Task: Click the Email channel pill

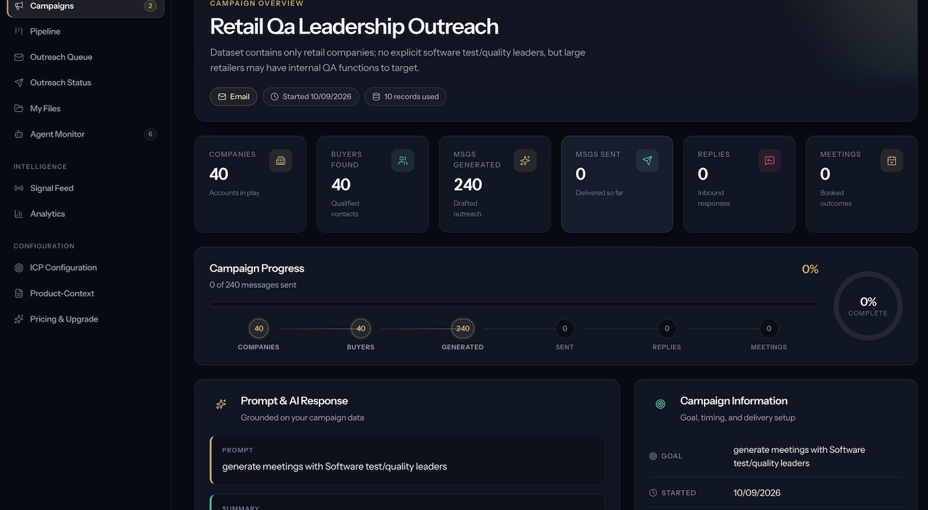Action: (x=233, y=97)
